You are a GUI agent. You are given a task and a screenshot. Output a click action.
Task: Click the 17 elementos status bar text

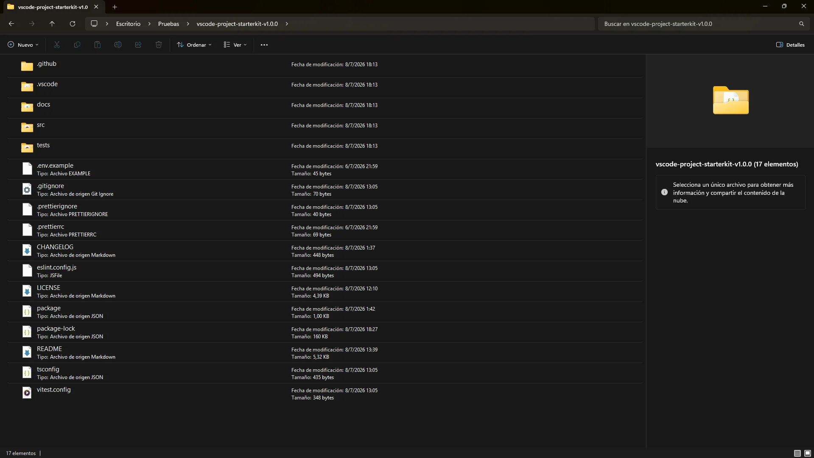[x=21, y=453]
